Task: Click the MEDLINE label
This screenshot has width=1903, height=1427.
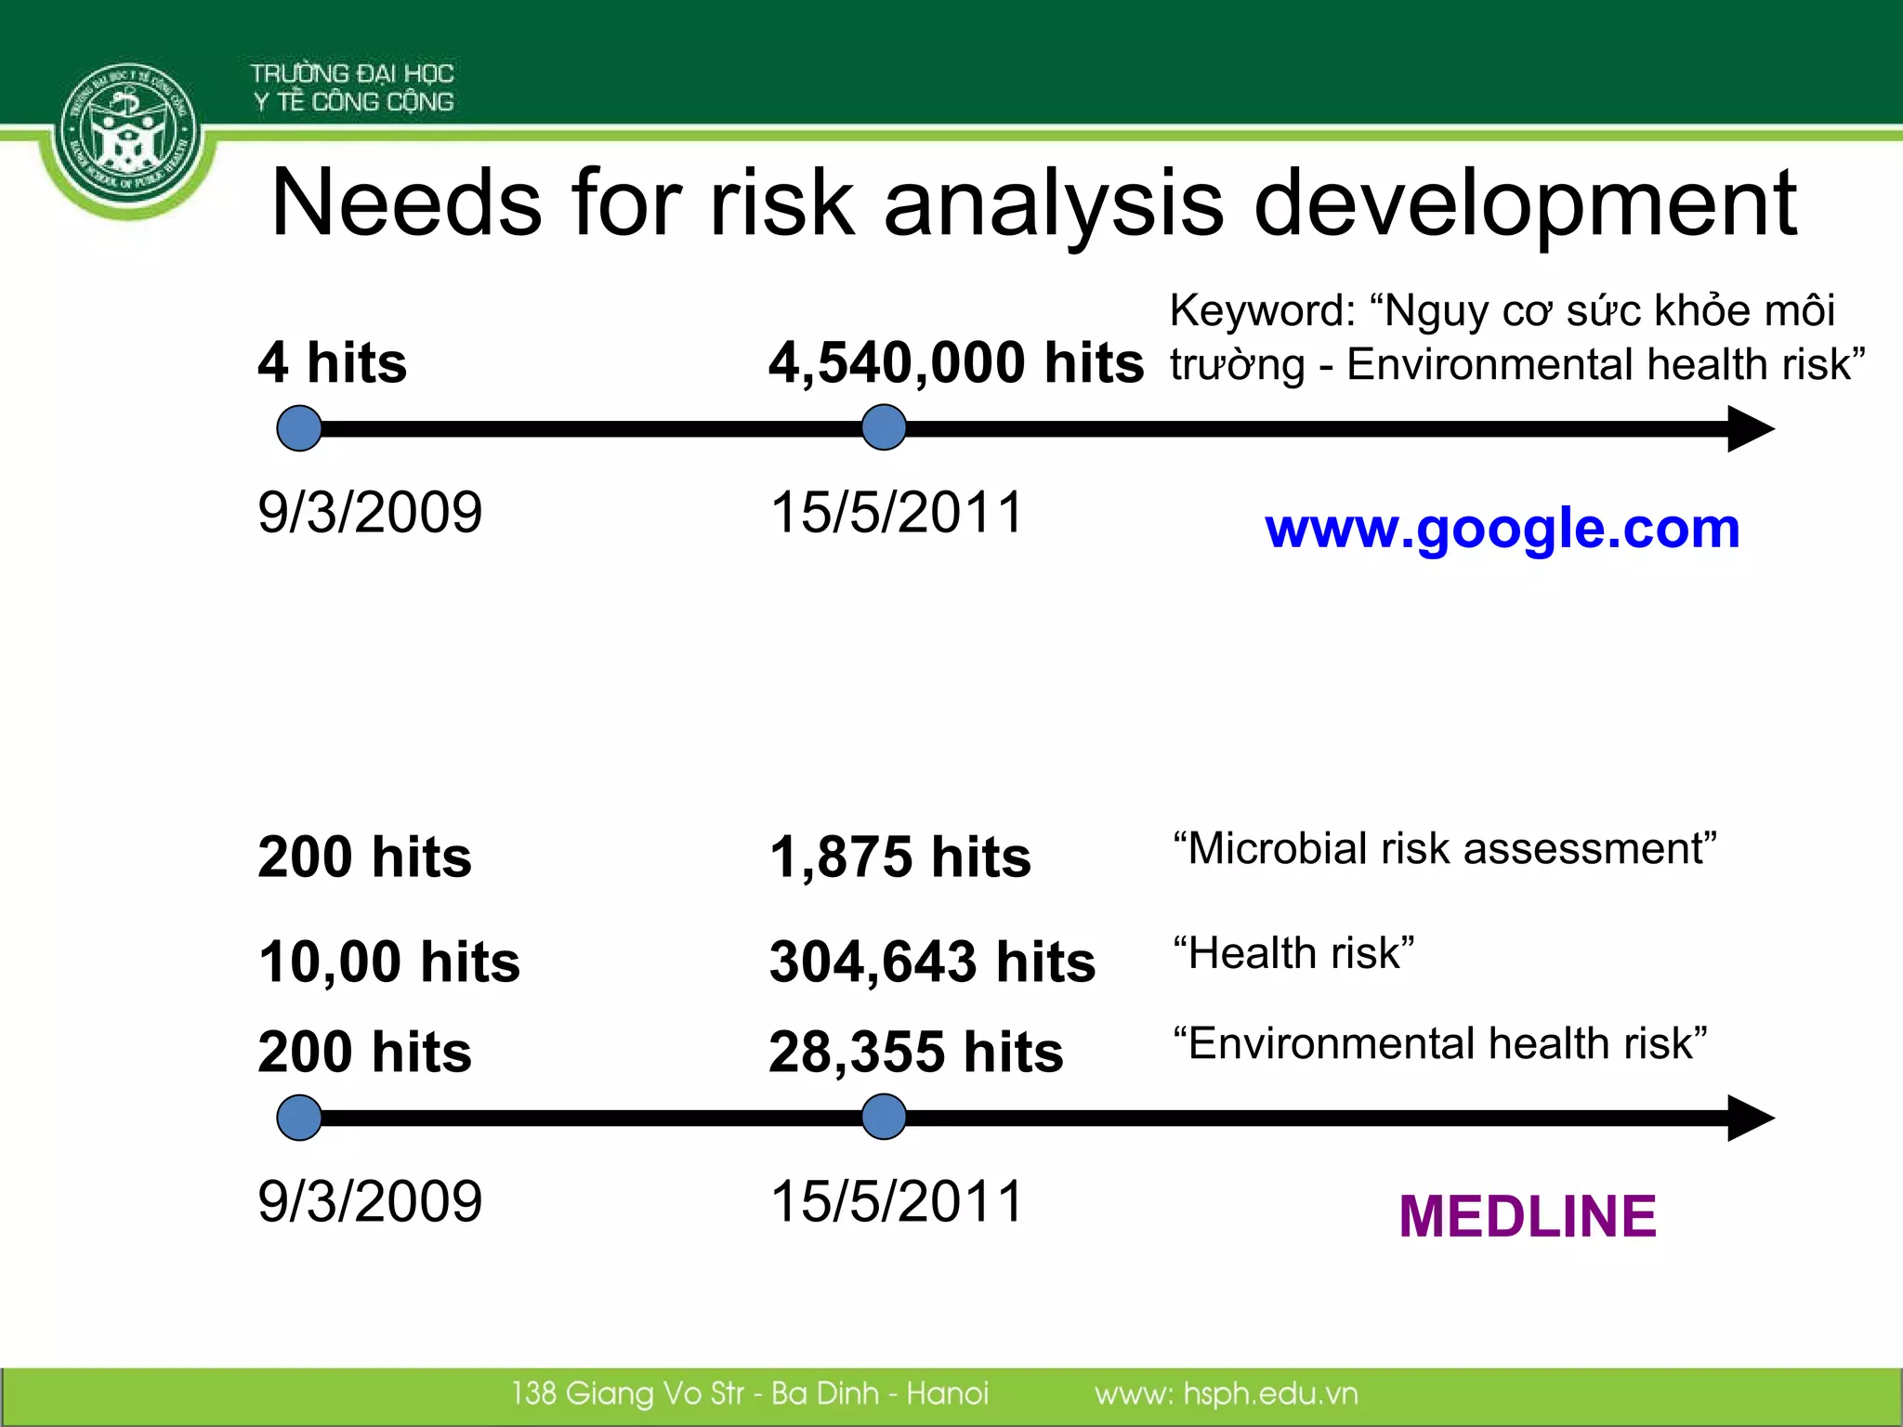Action: click(1528, 1216)
